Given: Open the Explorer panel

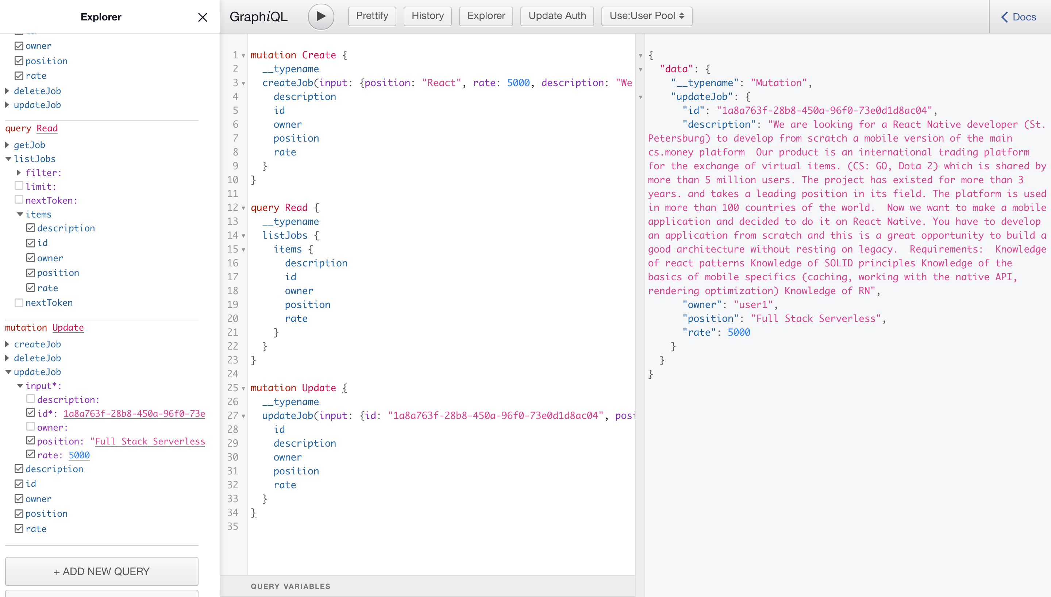Looking at the screenshot, I should coord(486,15).
